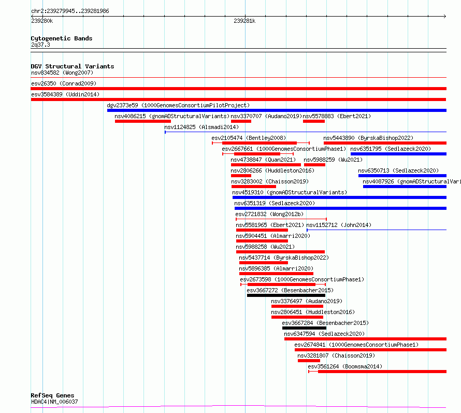The height and width of the screenshot is (413, 461).
Task: Select the nsv4087926 gnomAD variant label
Action: tap(412, 181)
